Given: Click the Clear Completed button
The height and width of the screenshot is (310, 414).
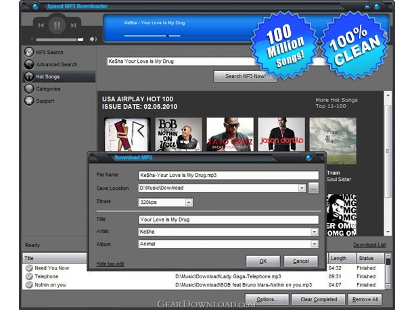Looking at the screenshot, I should [319, 299].
